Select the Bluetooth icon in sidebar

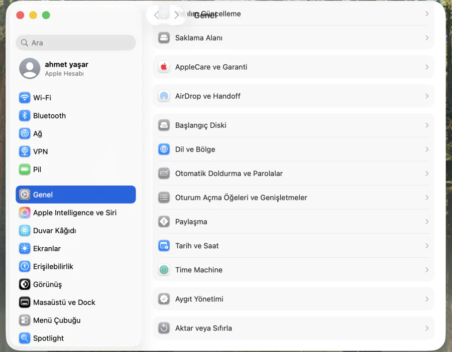click(x=24, y=115)
